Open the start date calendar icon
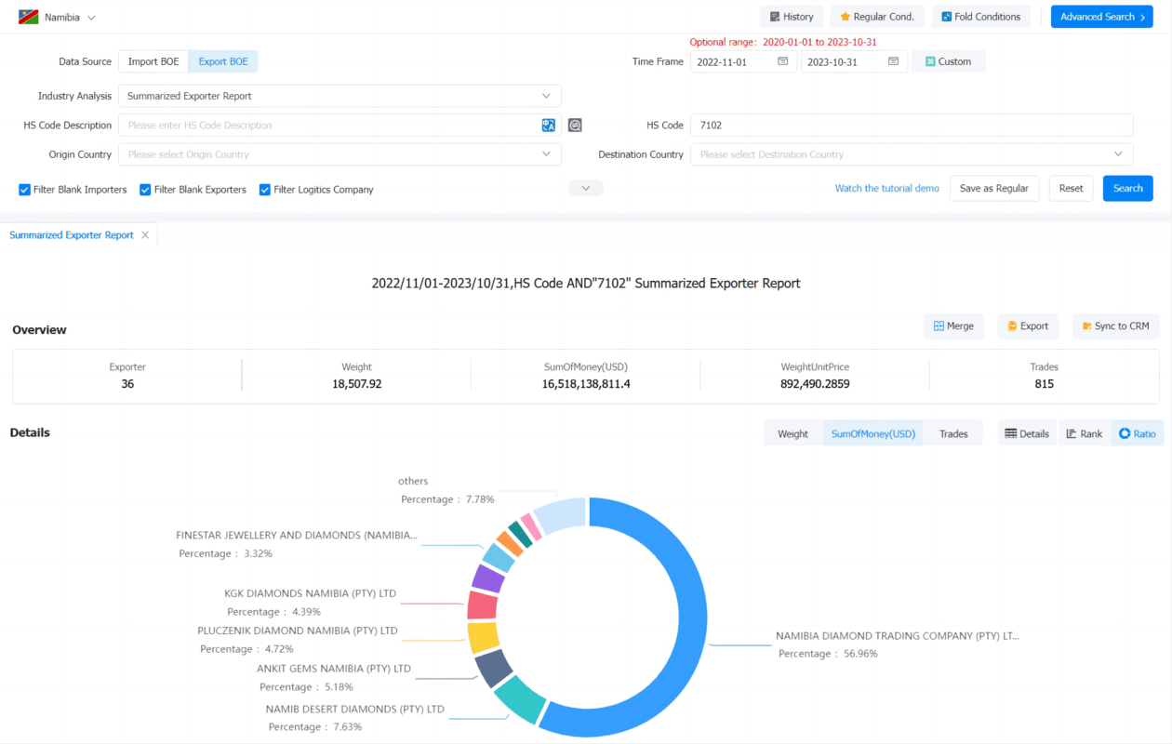Viewport: 1172px width, 744px height. coord(783,61)
